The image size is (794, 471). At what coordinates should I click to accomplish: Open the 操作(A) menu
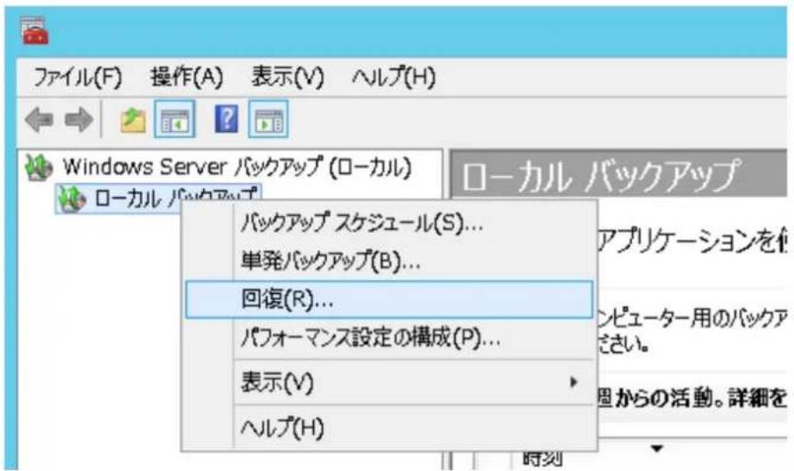[187, 77]
